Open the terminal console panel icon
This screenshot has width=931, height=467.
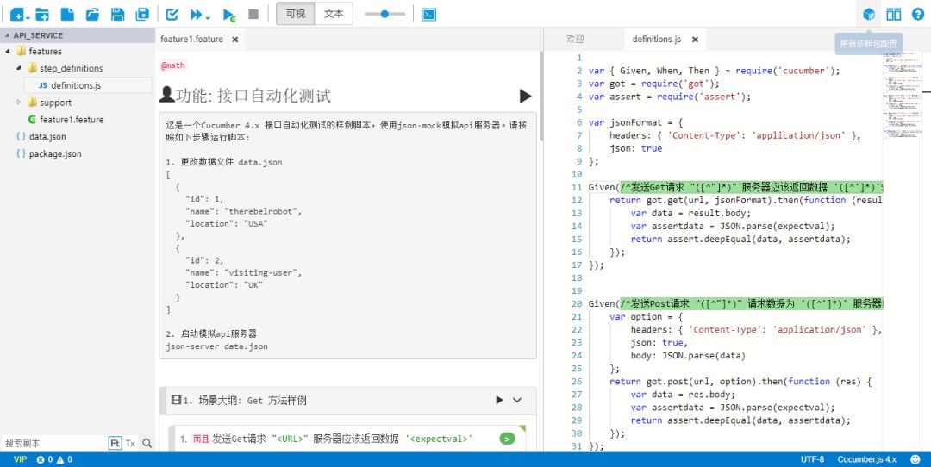428,15
